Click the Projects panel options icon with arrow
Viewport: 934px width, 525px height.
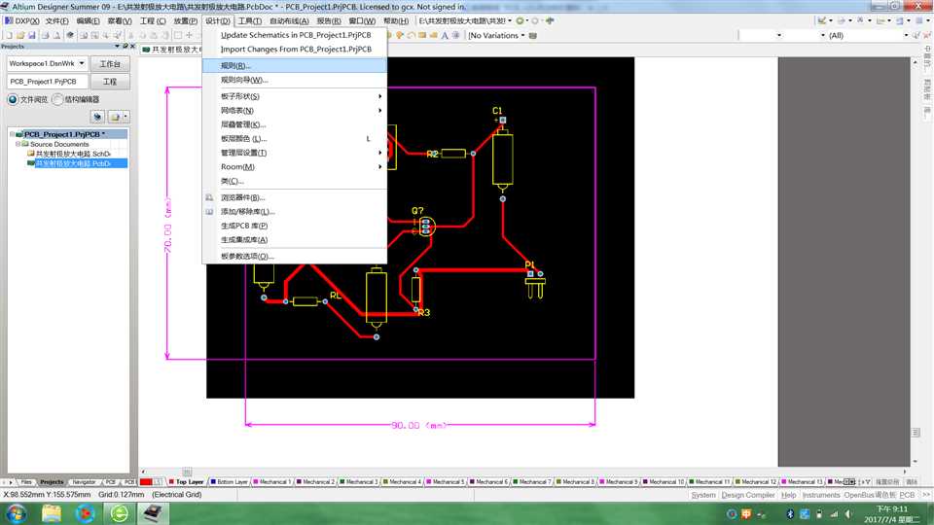click(118, 117)
